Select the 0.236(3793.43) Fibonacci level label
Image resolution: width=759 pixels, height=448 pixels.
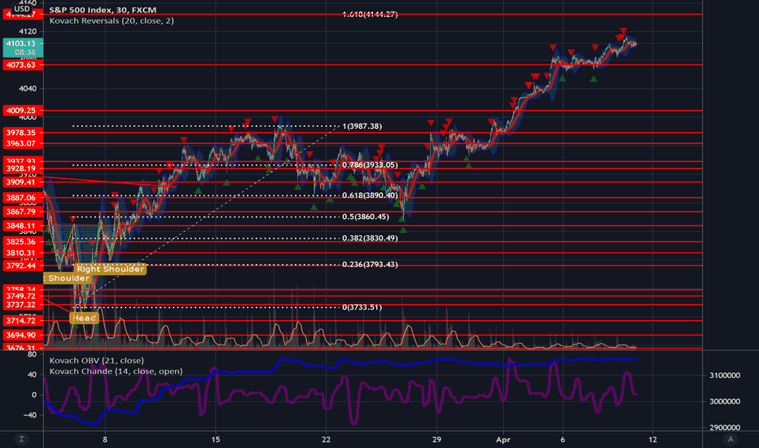coord(371,265)
